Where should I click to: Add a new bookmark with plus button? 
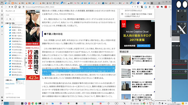coord(7,19)
